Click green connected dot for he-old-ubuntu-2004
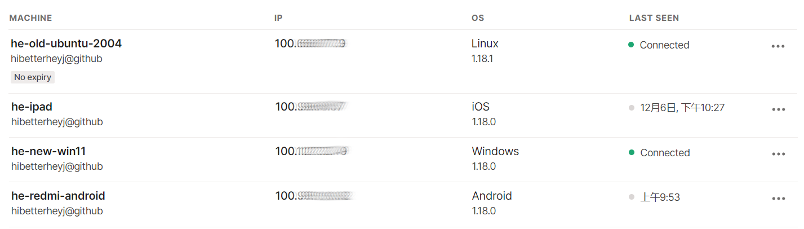The image size is (804, 229). (631, 45)
